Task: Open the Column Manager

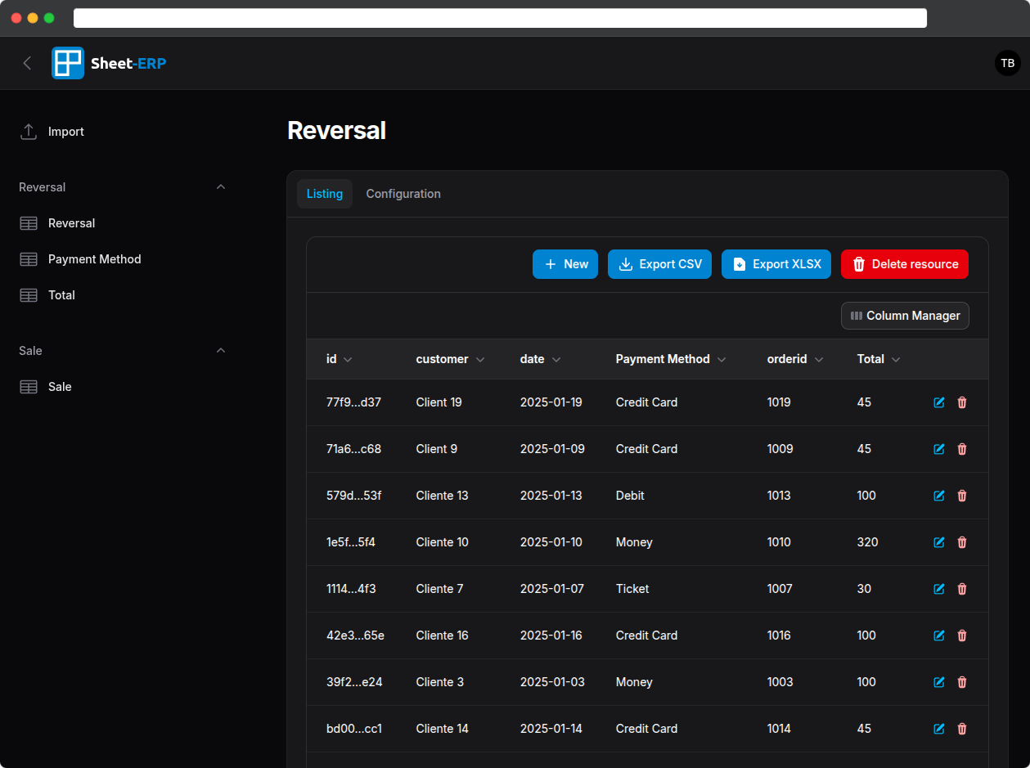Action: click(905, 316)
